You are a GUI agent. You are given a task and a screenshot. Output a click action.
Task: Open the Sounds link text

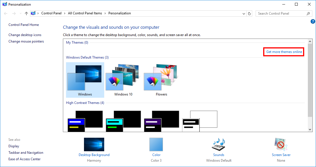[x=219, y=155]
